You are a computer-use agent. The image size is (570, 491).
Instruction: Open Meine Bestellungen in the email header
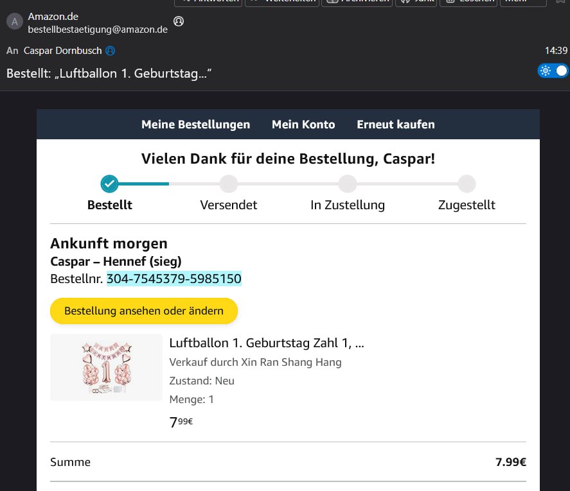195,125
